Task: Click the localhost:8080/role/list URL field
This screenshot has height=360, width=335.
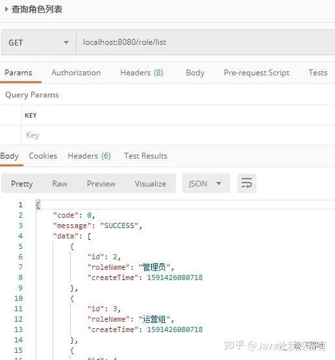Action: (x=206, y=42)
